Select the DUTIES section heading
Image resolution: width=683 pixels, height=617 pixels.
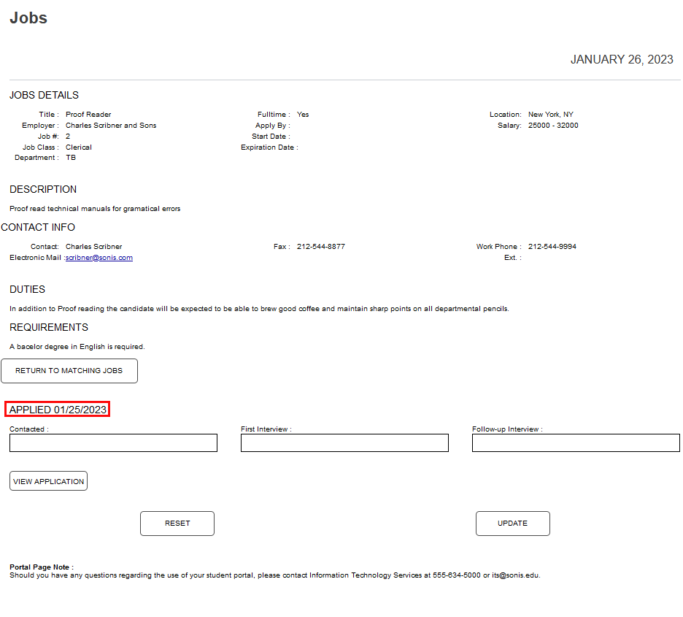pos(26,289)
